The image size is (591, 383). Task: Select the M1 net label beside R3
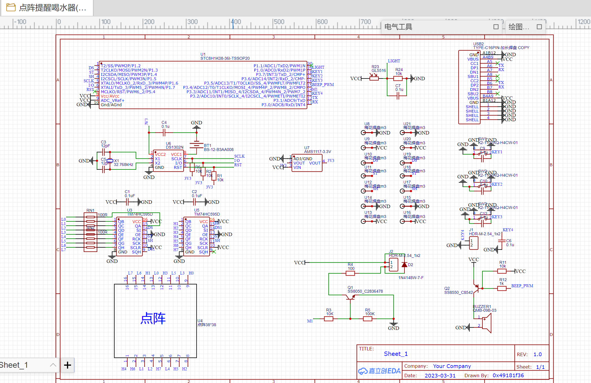[x=310, y=321]
